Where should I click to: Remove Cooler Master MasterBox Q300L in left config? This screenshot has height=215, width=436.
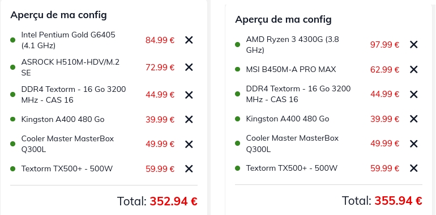[189, 144]
